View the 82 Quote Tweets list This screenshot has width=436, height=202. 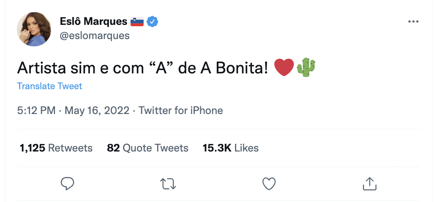click(148, 148)
